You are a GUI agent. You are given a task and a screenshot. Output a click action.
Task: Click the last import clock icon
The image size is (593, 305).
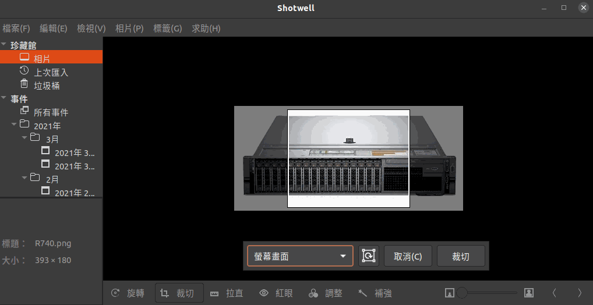(x=24, y=70)
